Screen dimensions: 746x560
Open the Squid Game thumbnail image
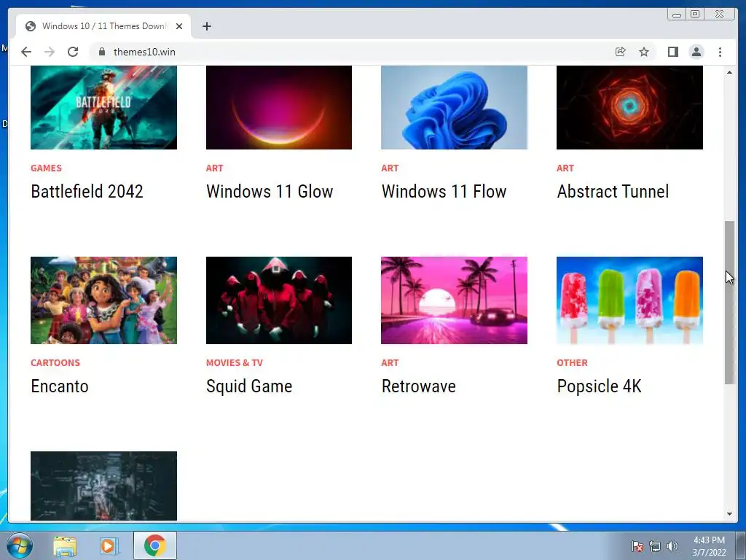click(x=279, y=300)
